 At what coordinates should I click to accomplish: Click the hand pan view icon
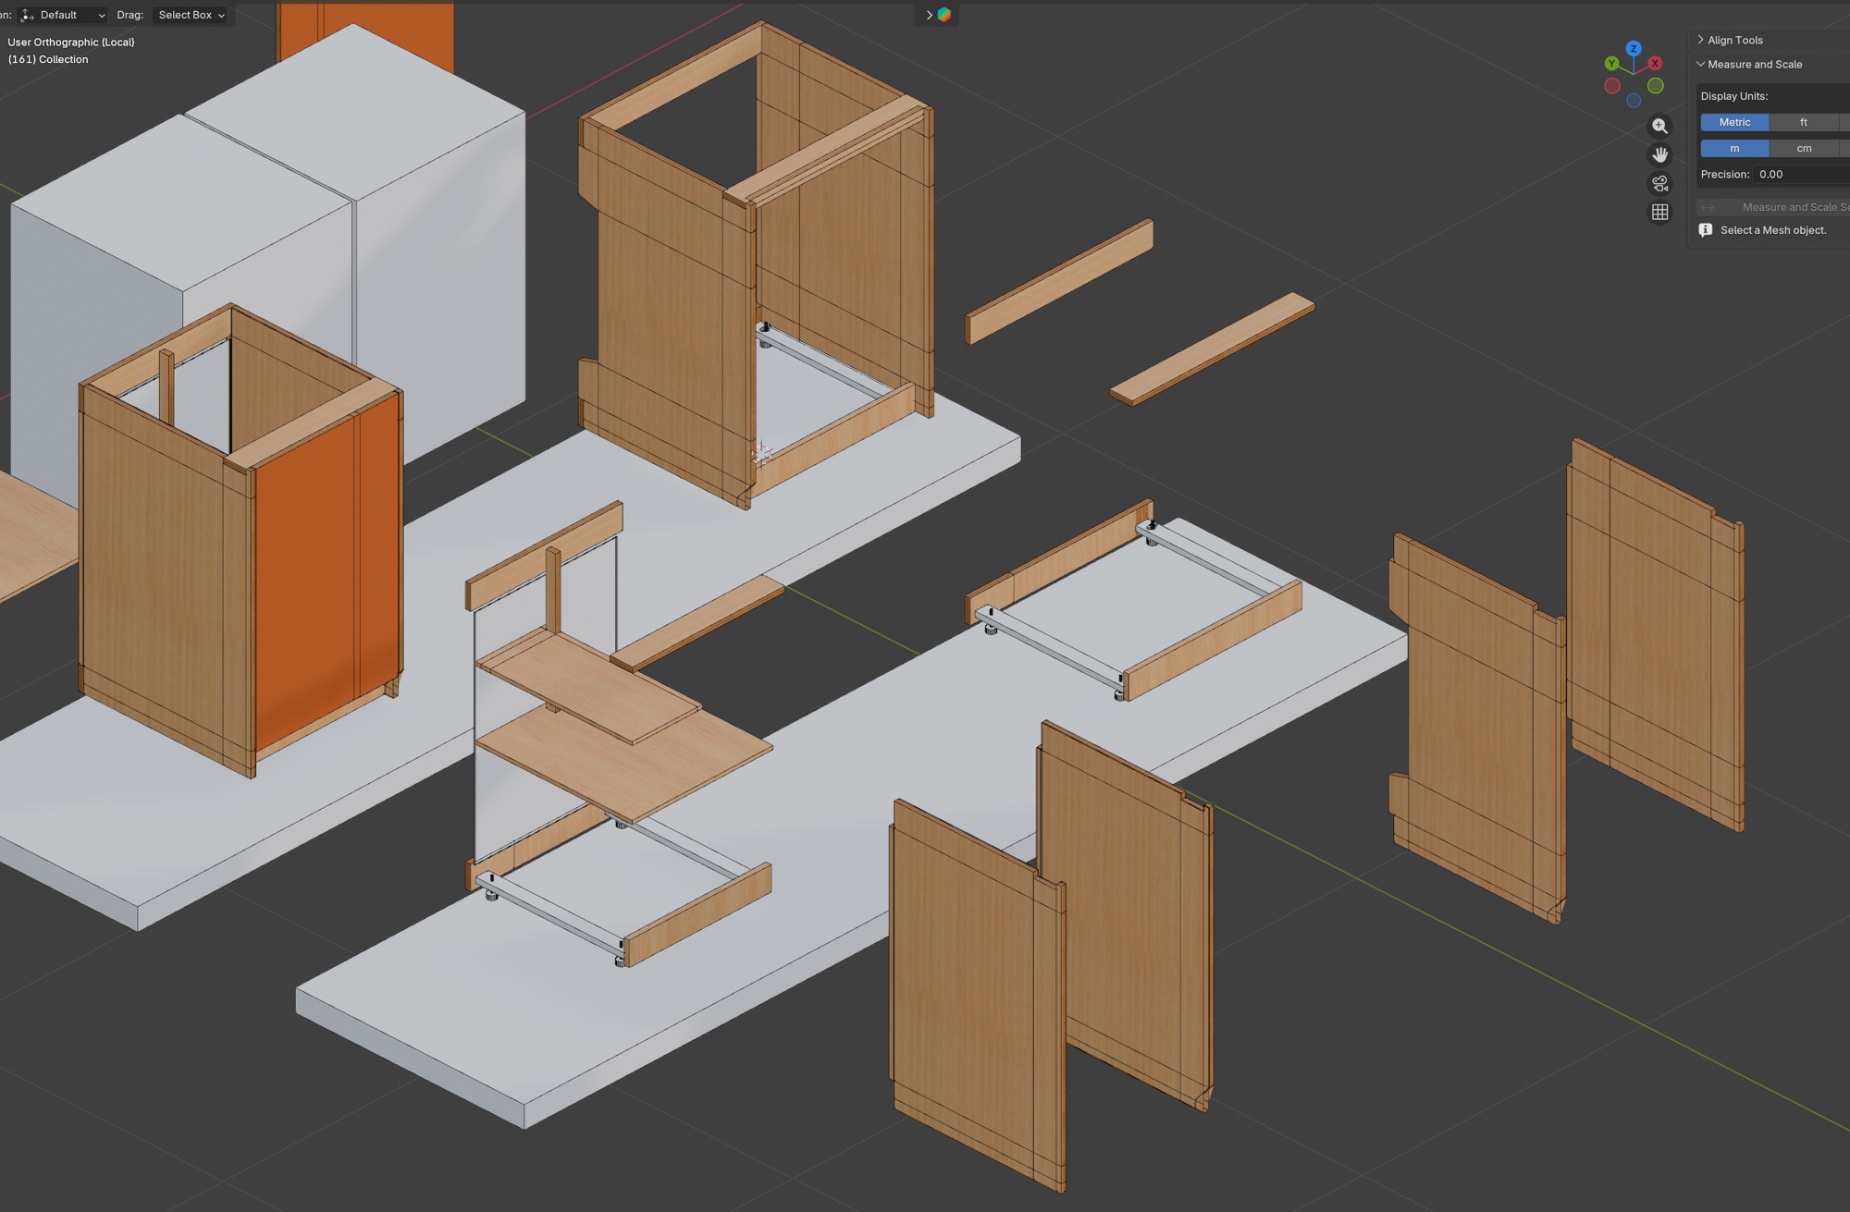pos(1659,154)
